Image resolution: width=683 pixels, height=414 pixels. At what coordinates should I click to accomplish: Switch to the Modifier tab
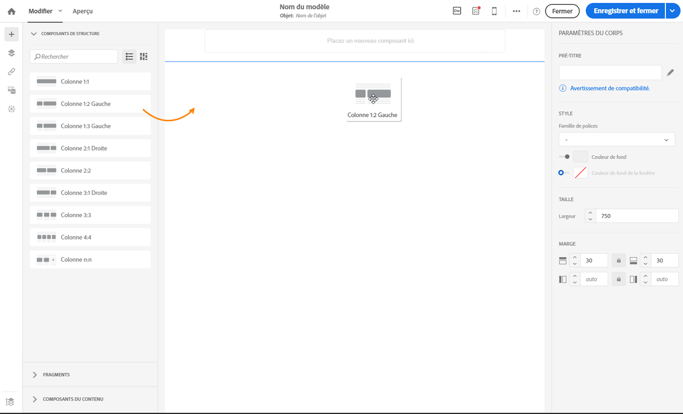(41, 11)
